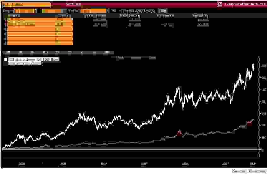Toggle the white legend checkbox square

pyautogui.click(x=6, y=59)
